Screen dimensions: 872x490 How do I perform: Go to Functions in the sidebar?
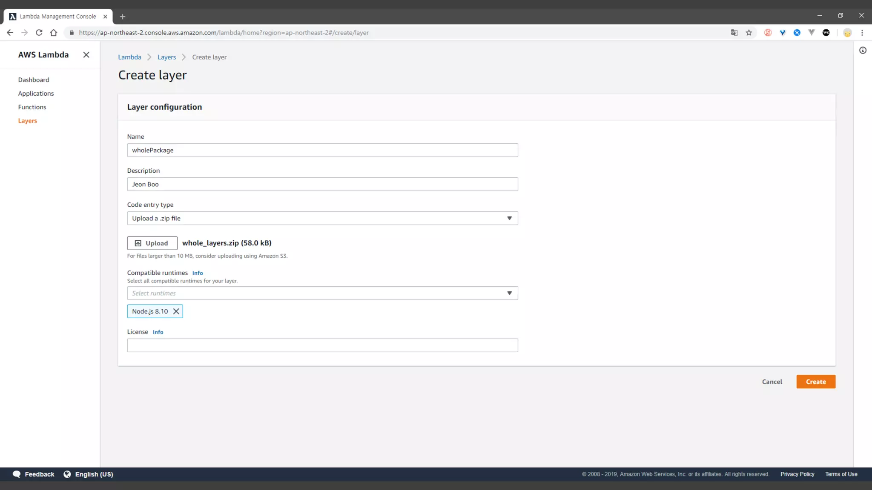click(32, 107)
